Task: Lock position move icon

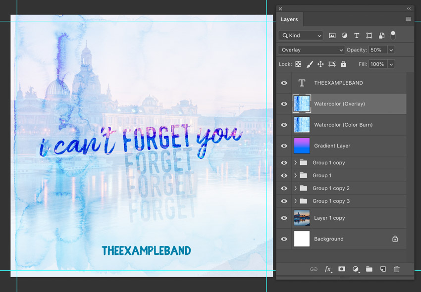Action: click(320, 64)
